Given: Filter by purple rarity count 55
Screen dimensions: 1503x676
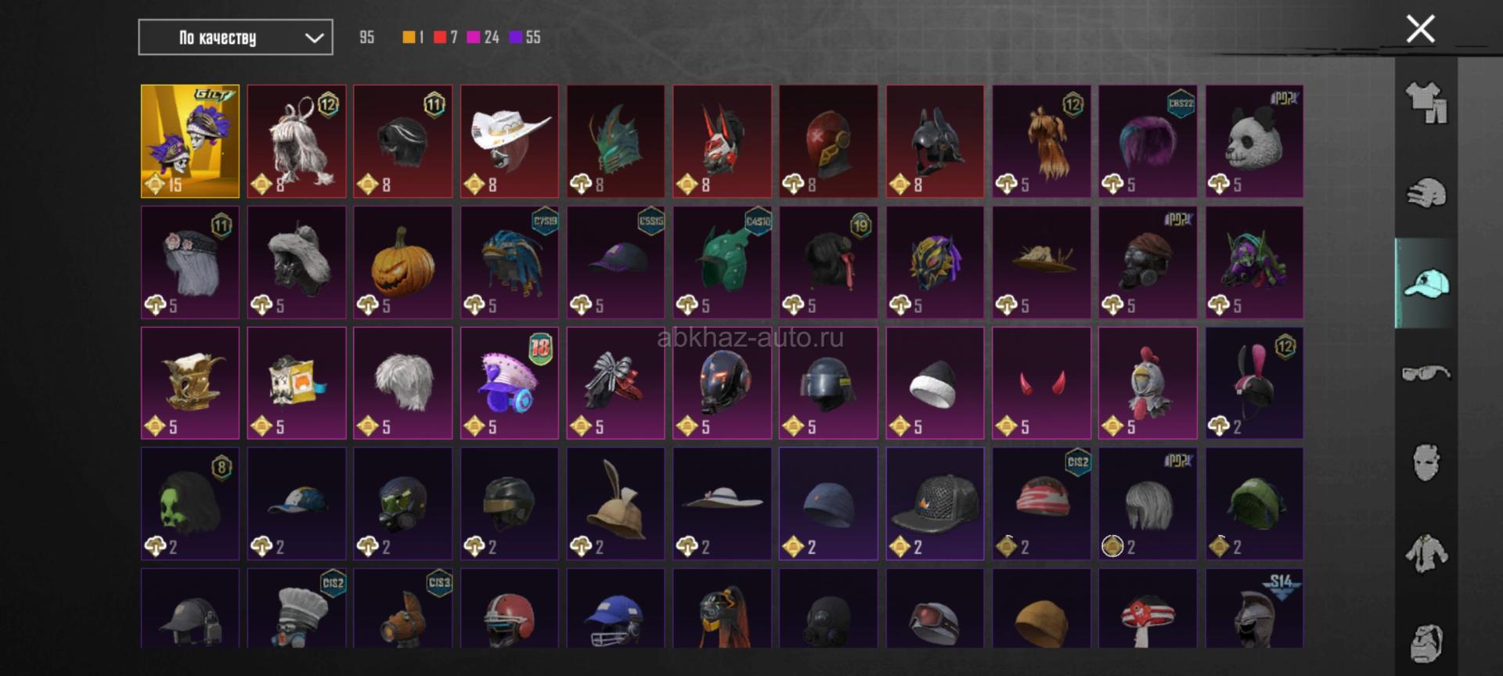Looking at the screenshot, I should 525,37.
